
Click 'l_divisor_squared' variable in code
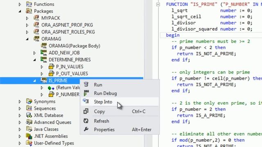[x=194, y=29]
